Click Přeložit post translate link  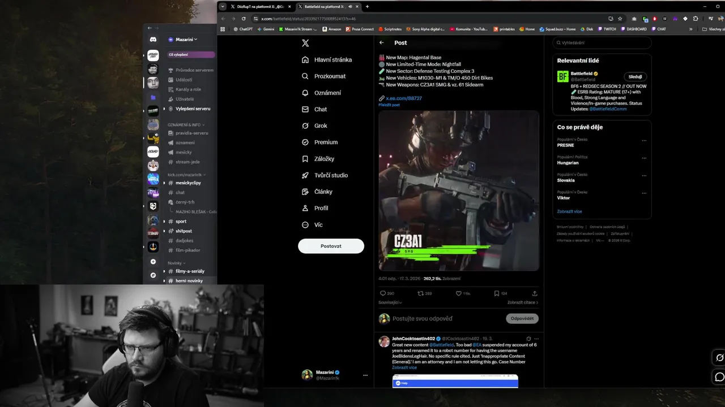tap(389, 105)
